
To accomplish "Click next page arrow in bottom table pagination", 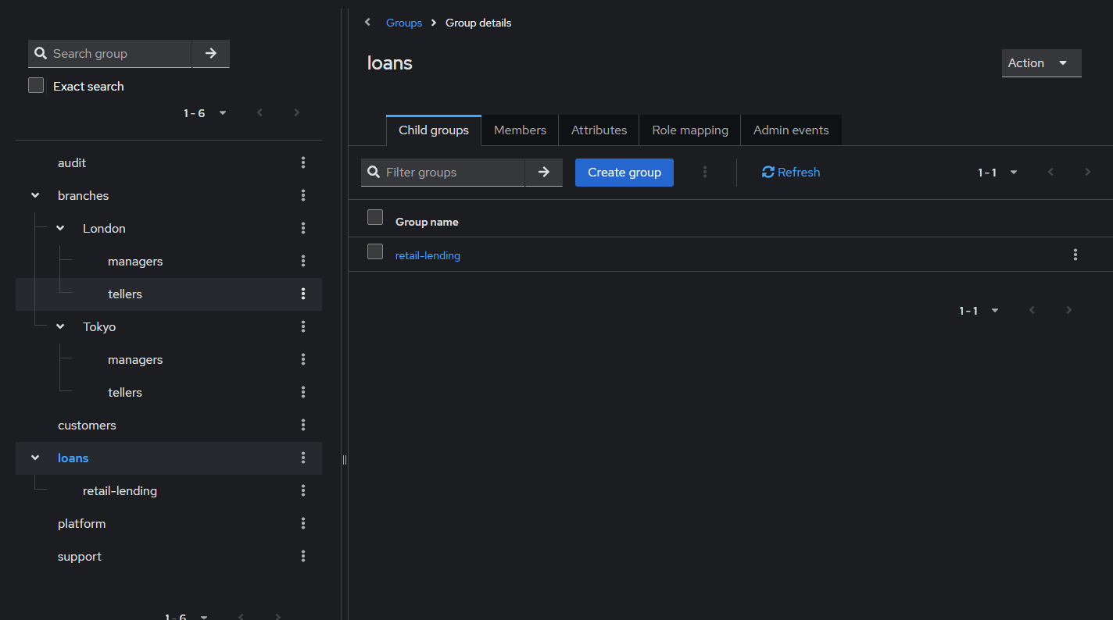I will pos(1068,310).
